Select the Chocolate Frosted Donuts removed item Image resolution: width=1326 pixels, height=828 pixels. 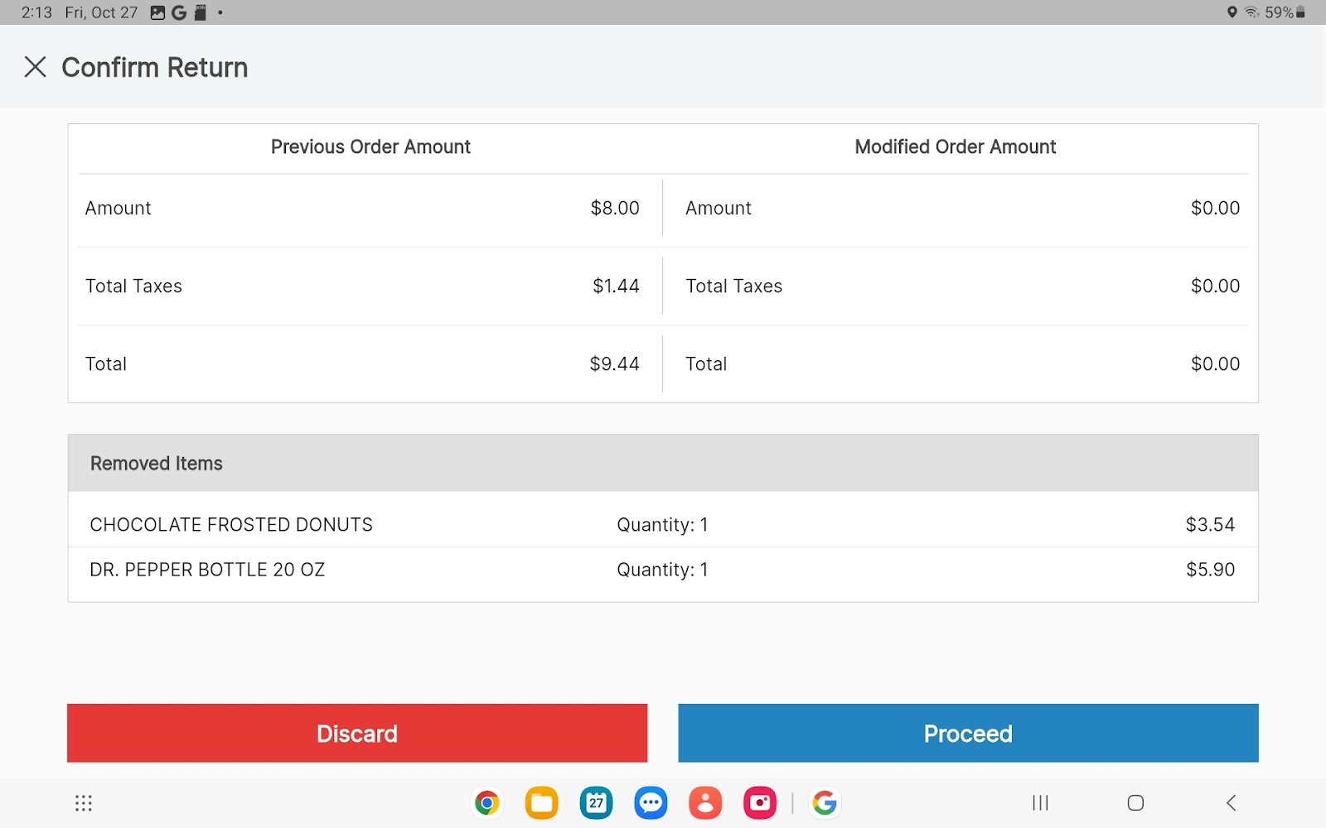coord(231,525)
